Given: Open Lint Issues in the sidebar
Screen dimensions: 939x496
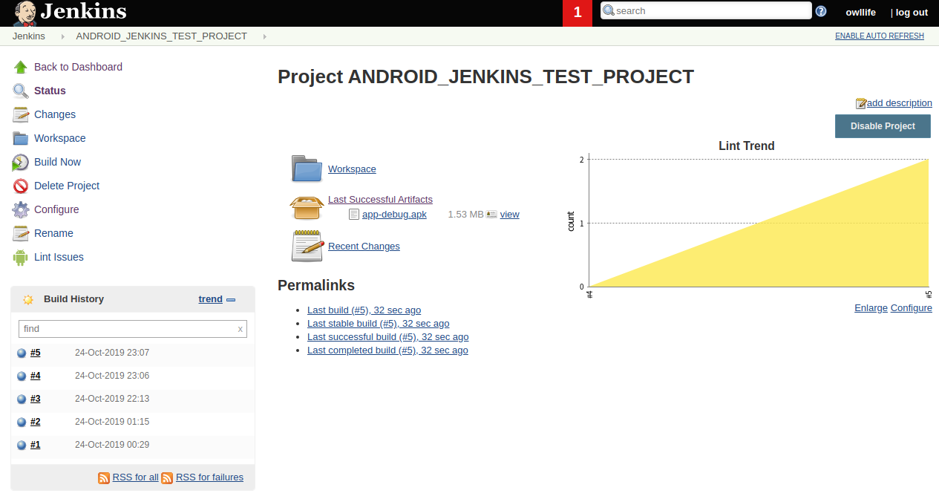Looking at the screenshot, I should (x=59, y=257).
